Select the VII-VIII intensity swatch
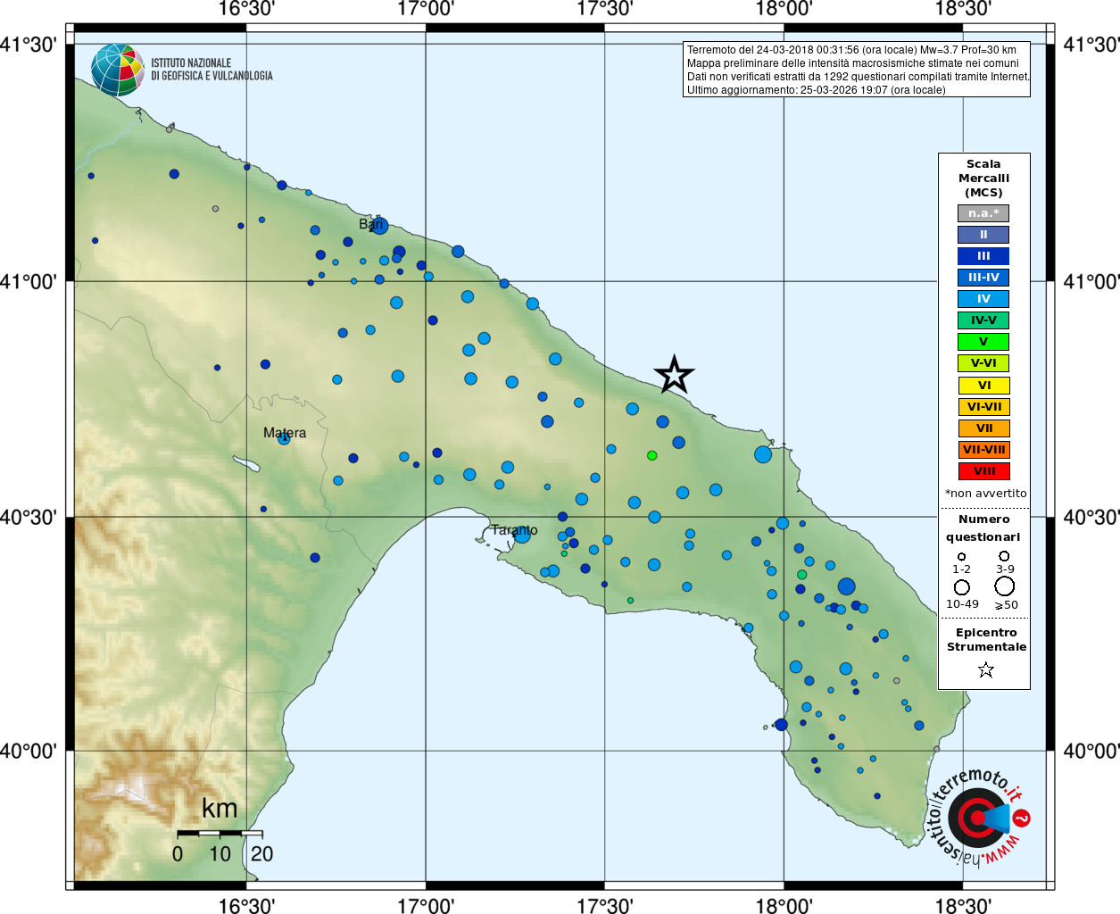The image size is (1120, 914). coord(983,450)
